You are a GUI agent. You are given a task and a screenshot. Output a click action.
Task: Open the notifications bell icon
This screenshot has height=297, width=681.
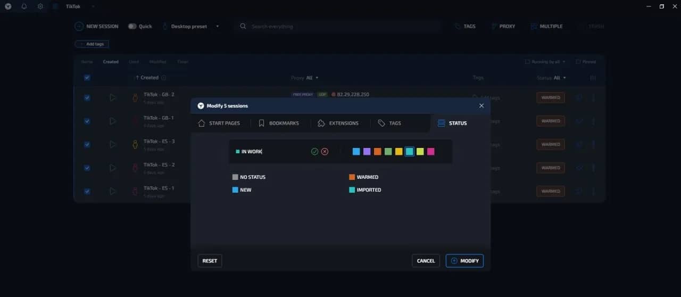(x=24, y=6)
